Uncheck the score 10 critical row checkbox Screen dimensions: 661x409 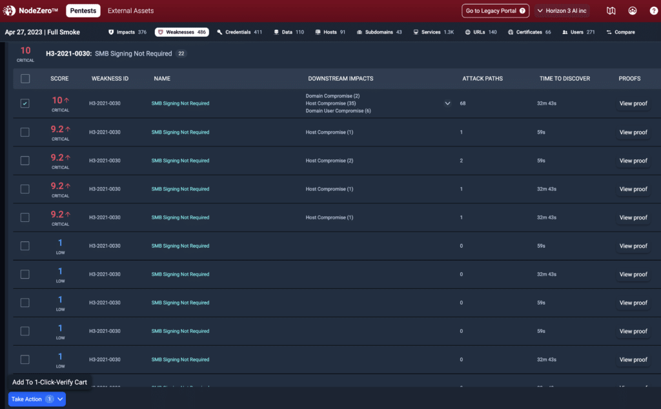pyautogui.click(x=25, y=103)
